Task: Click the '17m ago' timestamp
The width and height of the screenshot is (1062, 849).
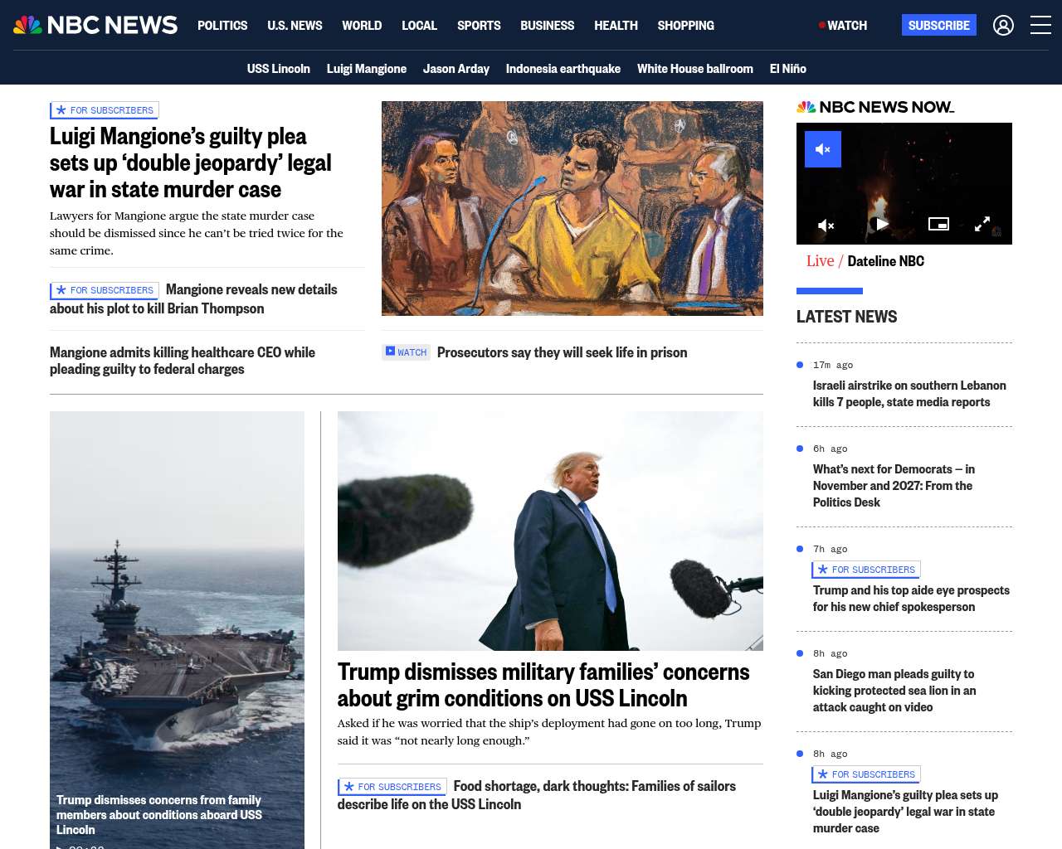Action: point(833,365)
